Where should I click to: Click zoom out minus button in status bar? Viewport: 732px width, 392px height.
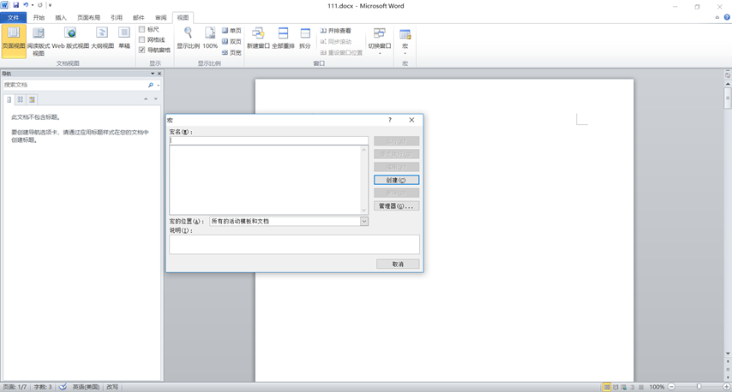pos(671,386)
